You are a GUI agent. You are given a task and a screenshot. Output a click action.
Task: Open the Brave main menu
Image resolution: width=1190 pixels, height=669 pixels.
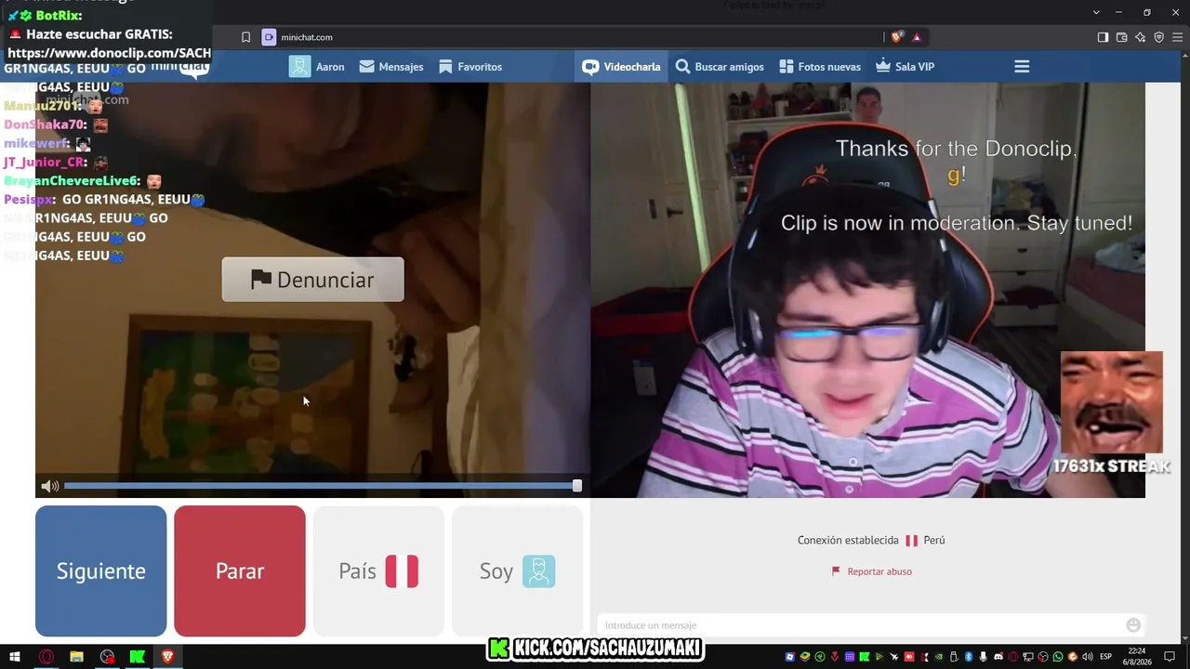pyautogui.click(x=1178, y=37)
